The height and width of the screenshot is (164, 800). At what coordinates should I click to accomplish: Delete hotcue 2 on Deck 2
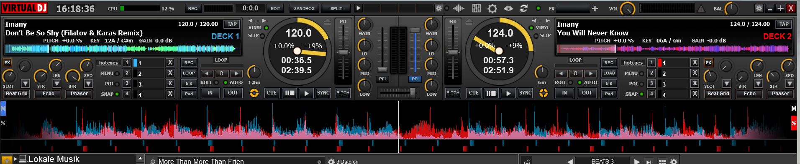coord(695,73)
